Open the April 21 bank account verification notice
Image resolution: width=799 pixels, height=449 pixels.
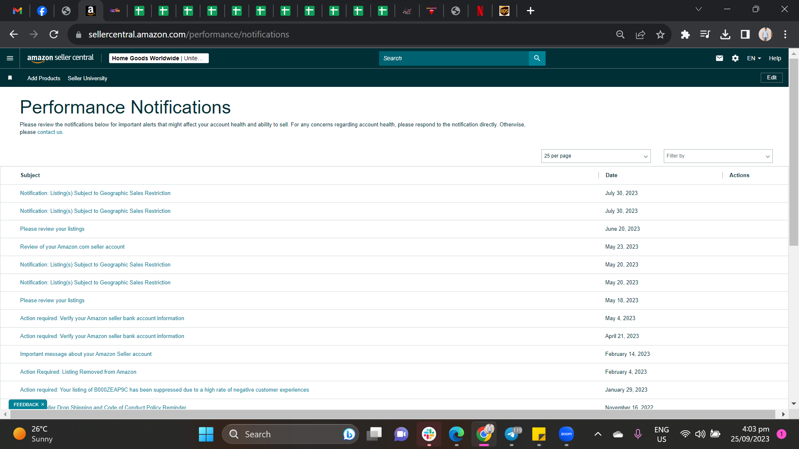tap(102, 336)
